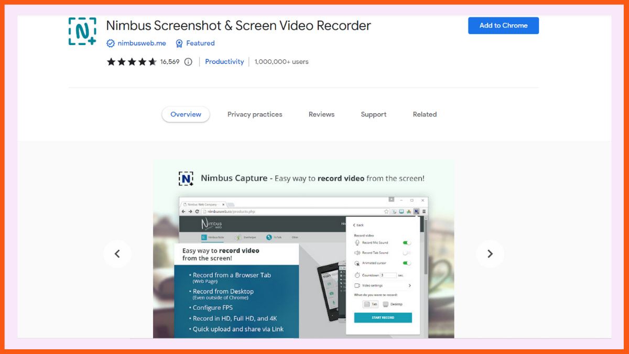
Task: Click the five-star rating graphic
Action: tap(132, 62)
